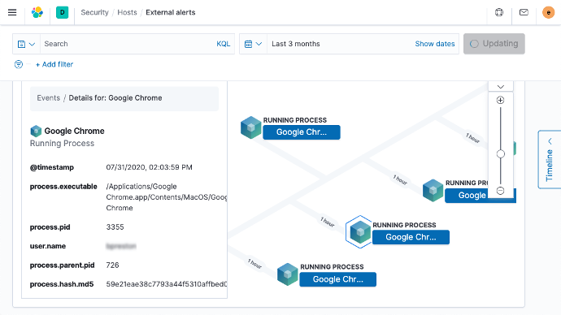Click the Elastic logo icon
The height and width of the screenshot is (315, 561).
pos(37,12)
